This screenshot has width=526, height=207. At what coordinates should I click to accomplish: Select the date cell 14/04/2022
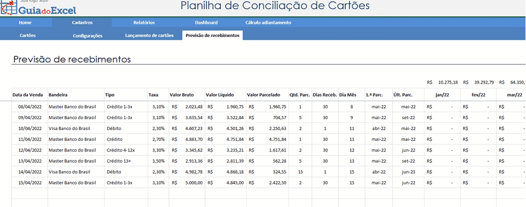point(30,172)
